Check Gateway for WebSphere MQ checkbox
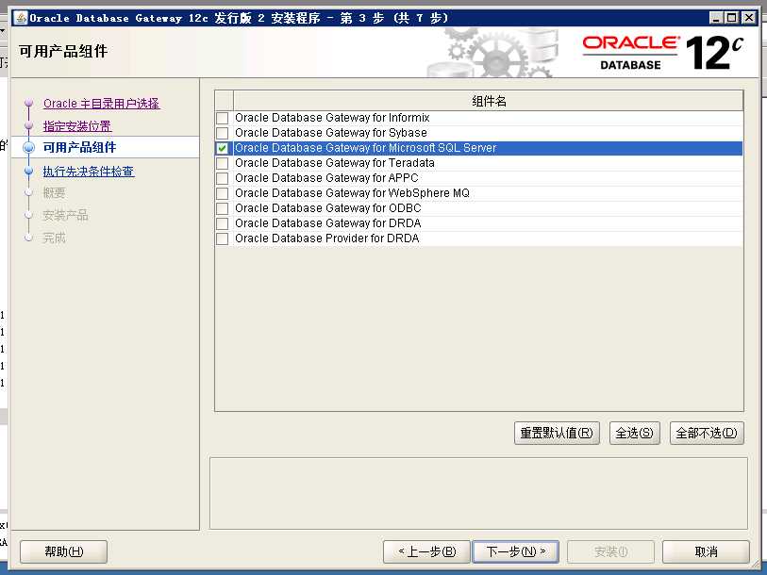Viewport: 767px width, 575px height. coord(222,193)
